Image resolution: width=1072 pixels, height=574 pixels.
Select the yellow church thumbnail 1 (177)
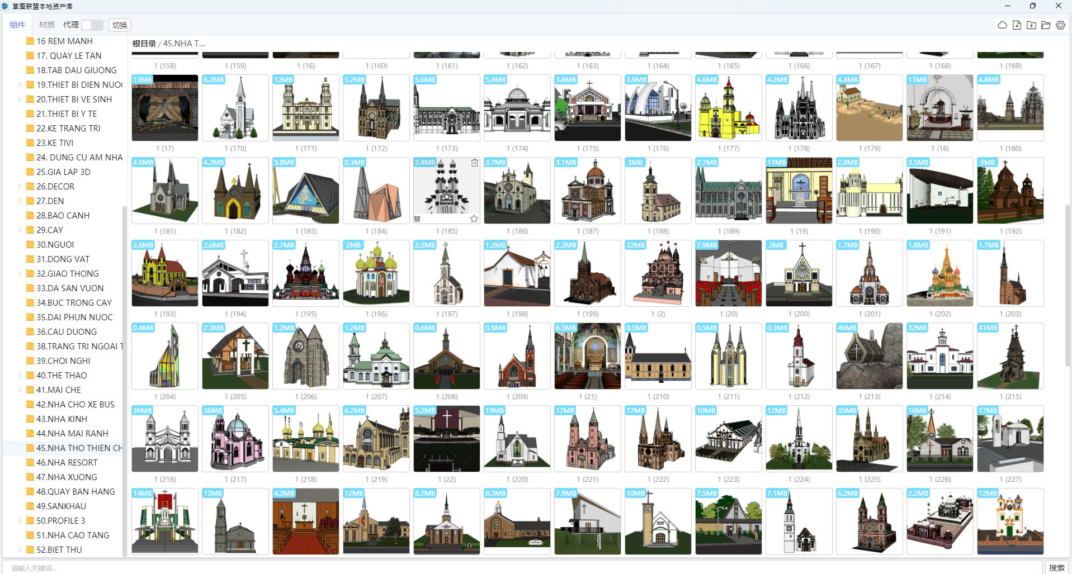pos(728,108)
